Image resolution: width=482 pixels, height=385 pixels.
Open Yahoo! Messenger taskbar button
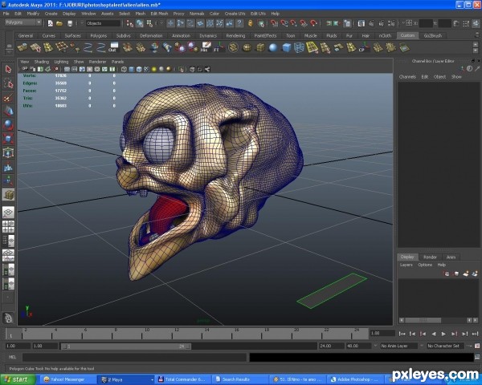pyautogui.click(x=68, y=379)
